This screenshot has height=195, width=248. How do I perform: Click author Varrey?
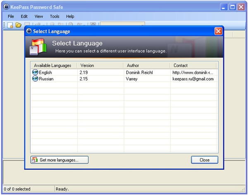click(131, 79)
